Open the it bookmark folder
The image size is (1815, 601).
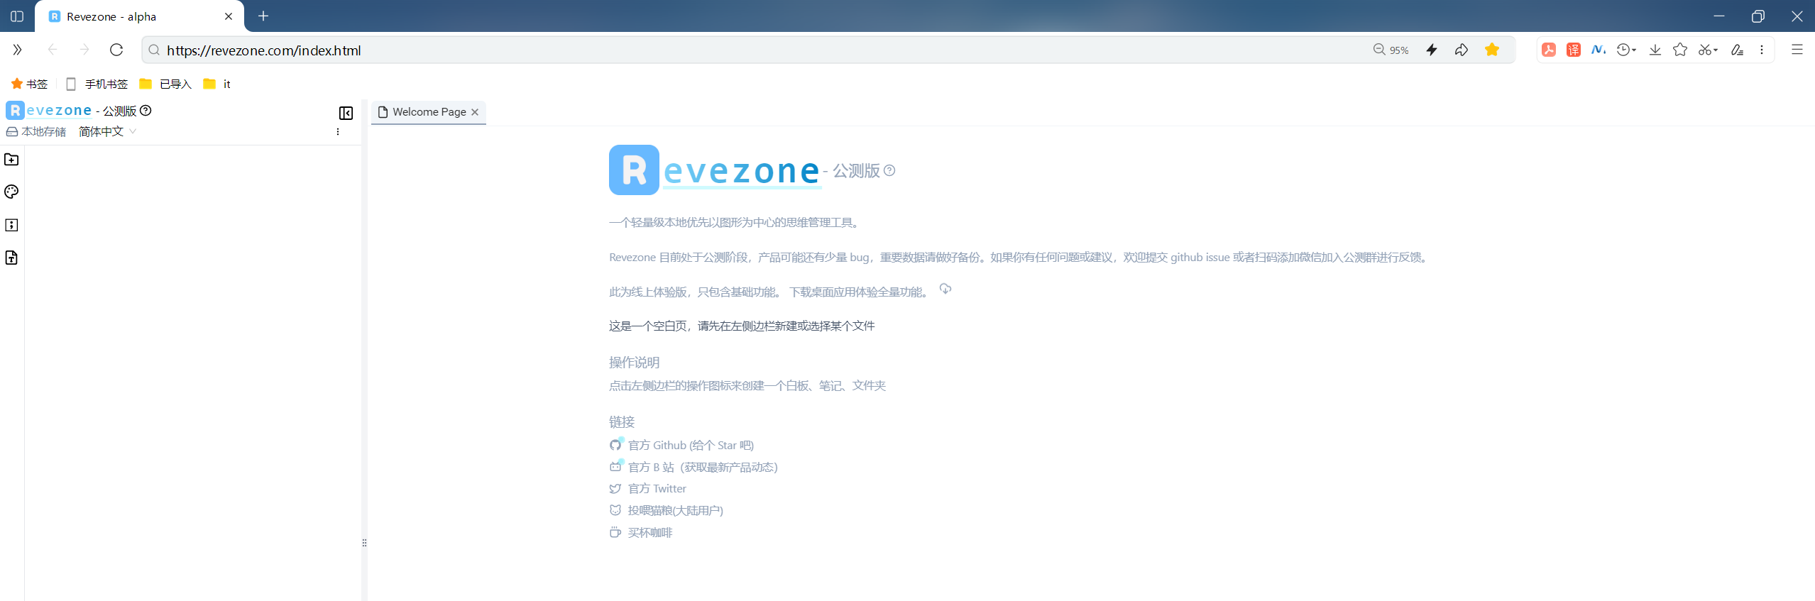click(x=216, y=84)
